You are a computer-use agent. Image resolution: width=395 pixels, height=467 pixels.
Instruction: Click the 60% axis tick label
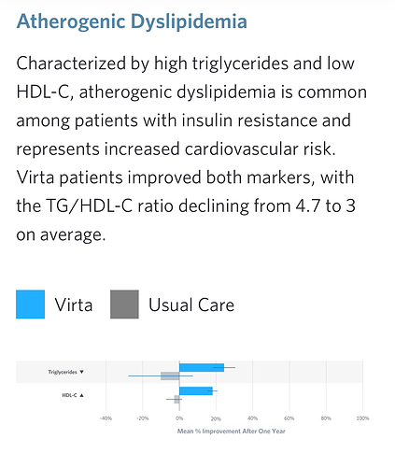[x=289, y=418]
